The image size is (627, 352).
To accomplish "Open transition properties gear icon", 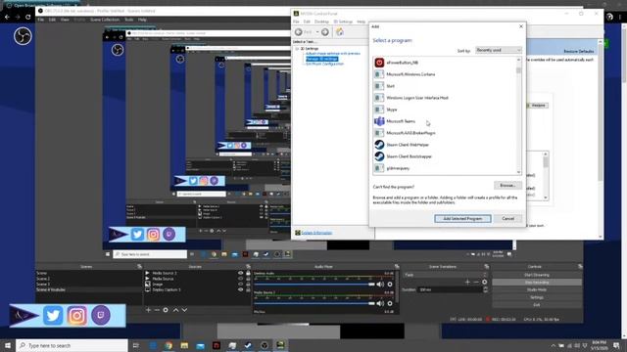I will click(485, 283).
